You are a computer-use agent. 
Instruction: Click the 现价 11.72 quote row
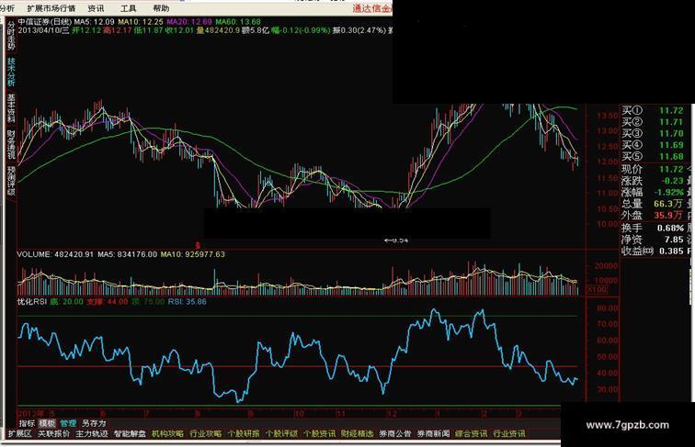(652, 169)
